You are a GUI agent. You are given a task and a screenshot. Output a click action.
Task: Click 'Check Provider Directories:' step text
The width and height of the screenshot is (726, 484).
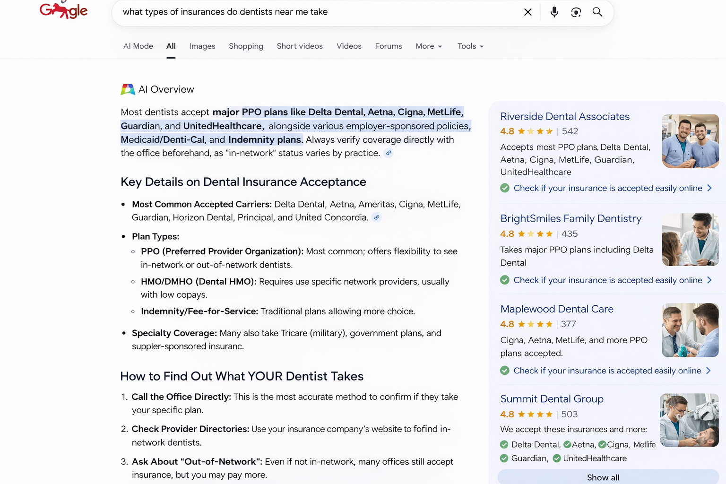190,429
